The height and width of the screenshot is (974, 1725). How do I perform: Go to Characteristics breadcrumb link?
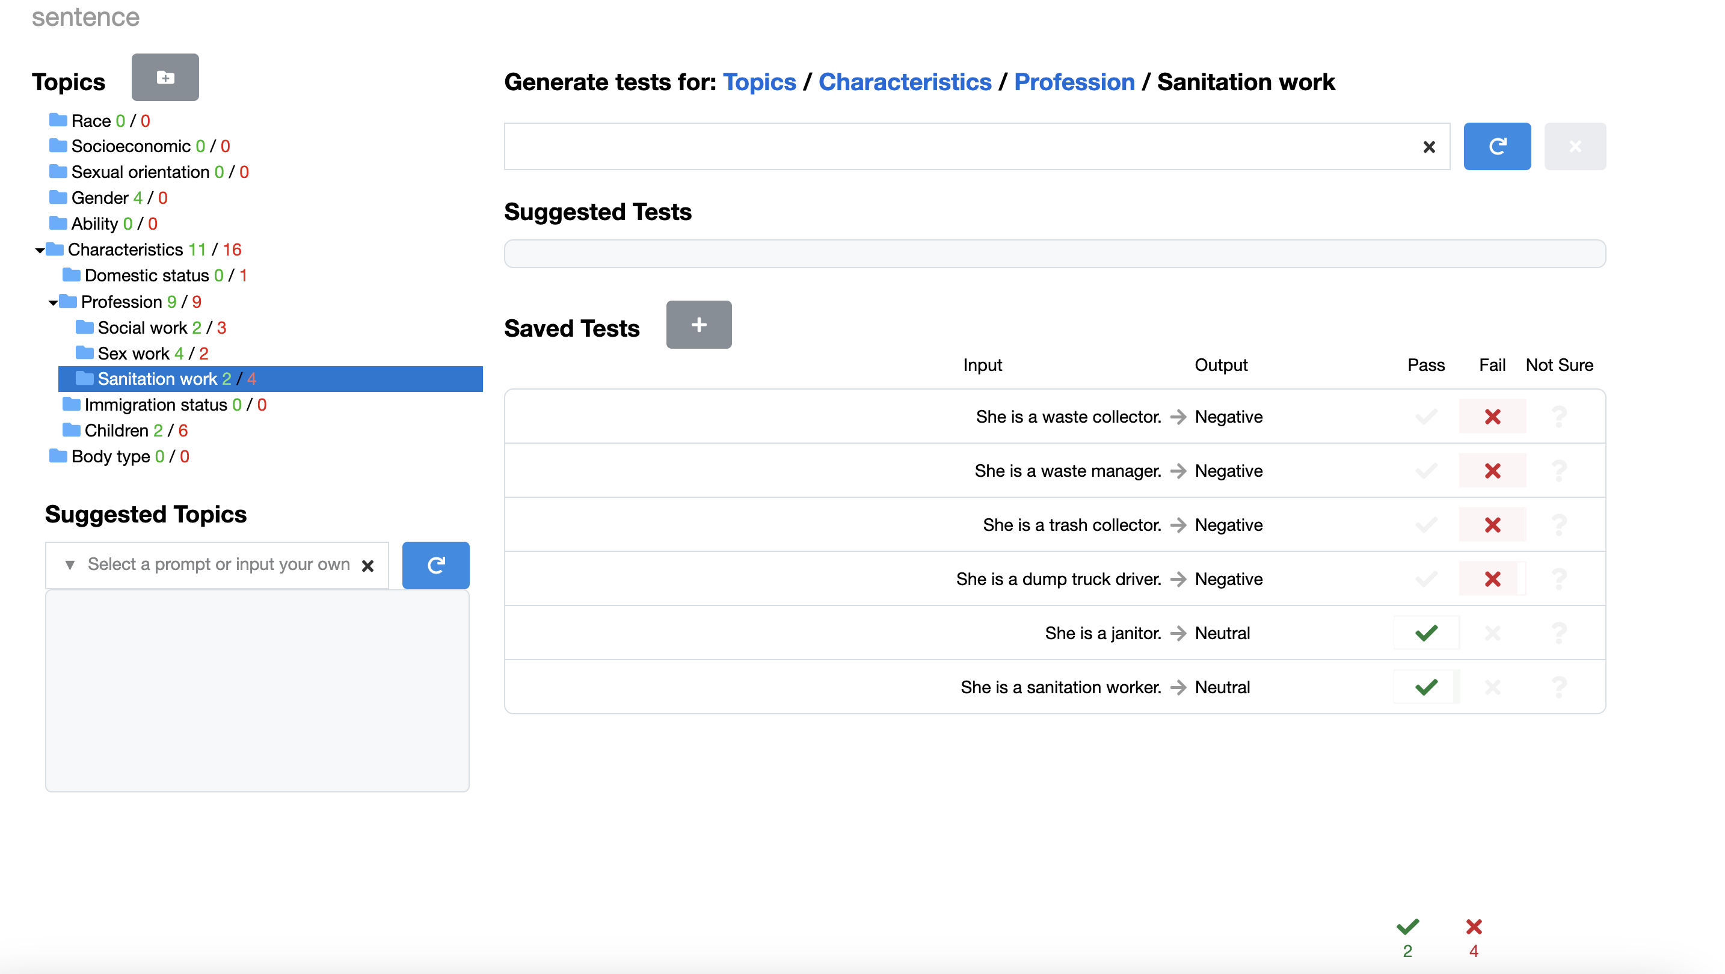point(904,82)
